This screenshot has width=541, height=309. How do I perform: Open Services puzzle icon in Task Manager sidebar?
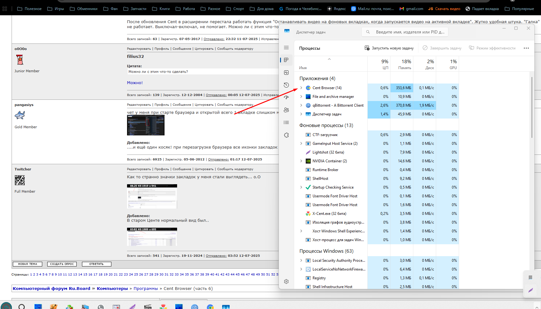pyautogui.click(x=286, y=135)
